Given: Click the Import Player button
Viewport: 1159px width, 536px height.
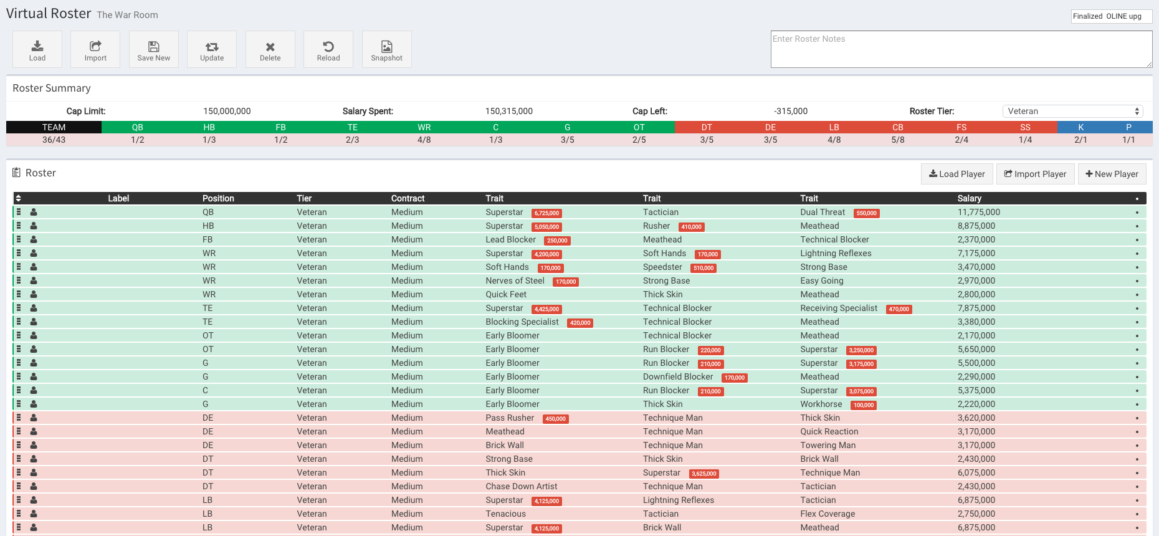Looking at the screenshot, I should (x=1035, y=174).
